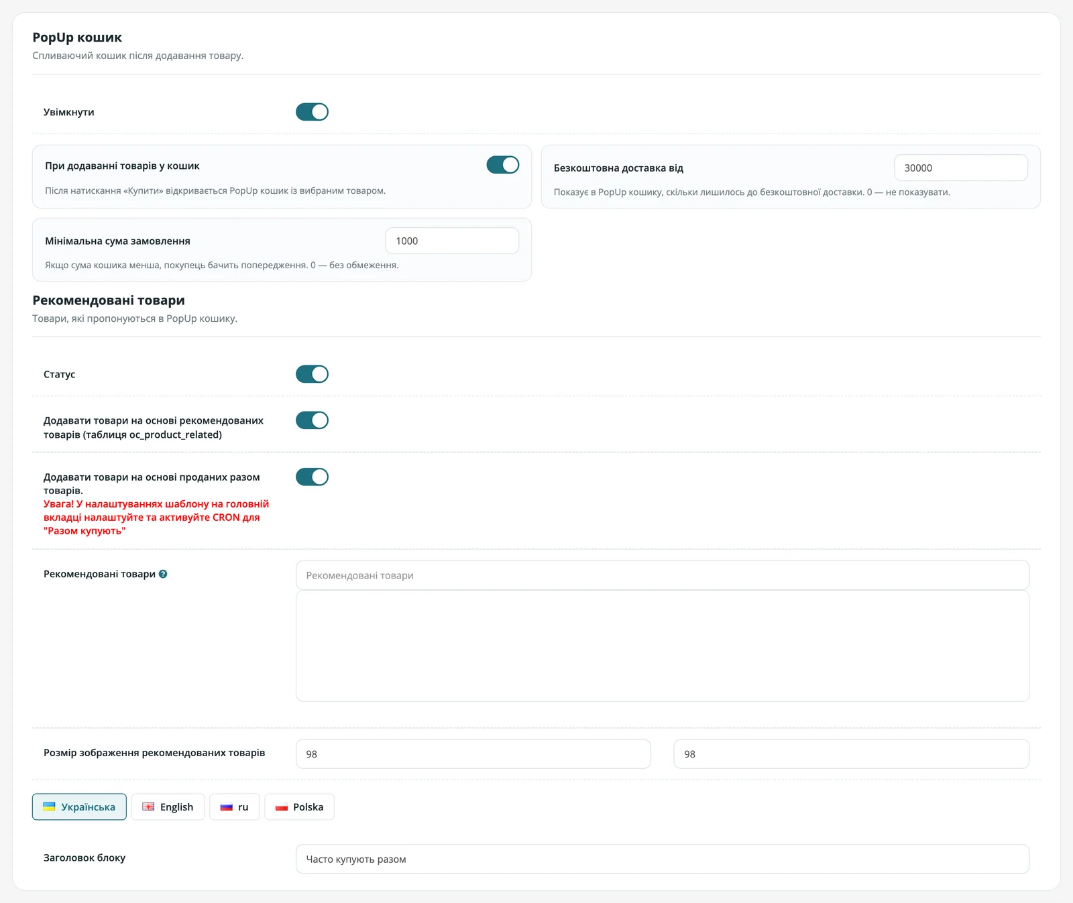Click Товари, які пропонуються в PopUp кошику
The height and width of the screenshot is (903, 1073).
pyautogui.click(x=135, y=318)
